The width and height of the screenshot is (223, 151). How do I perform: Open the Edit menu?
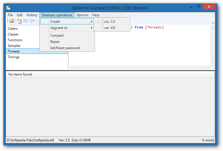pyautogui.click(x=20, y=15)
